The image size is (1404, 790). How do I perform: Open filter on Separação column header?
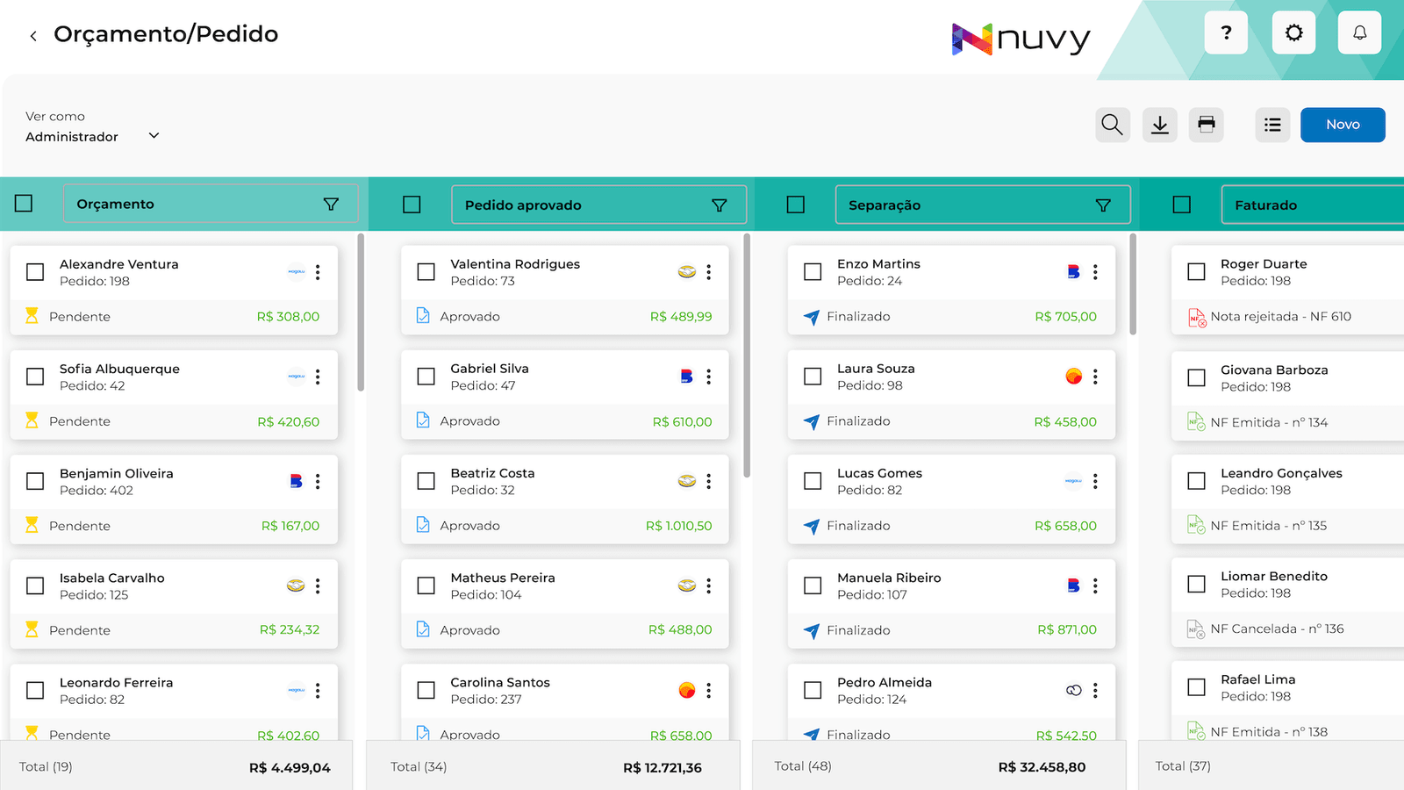[x=1103, y=205]
